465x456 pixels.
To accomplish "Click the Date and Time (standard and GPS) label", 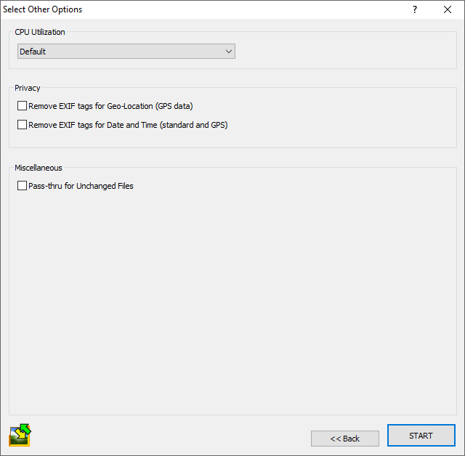I will point(128,125).
